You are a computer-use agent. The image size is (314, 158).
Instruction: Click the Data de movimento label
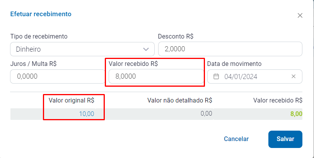coord(234,63)
